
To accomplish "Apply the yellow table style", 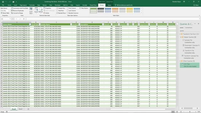I will pyautogui.click(x=130, y=10).
